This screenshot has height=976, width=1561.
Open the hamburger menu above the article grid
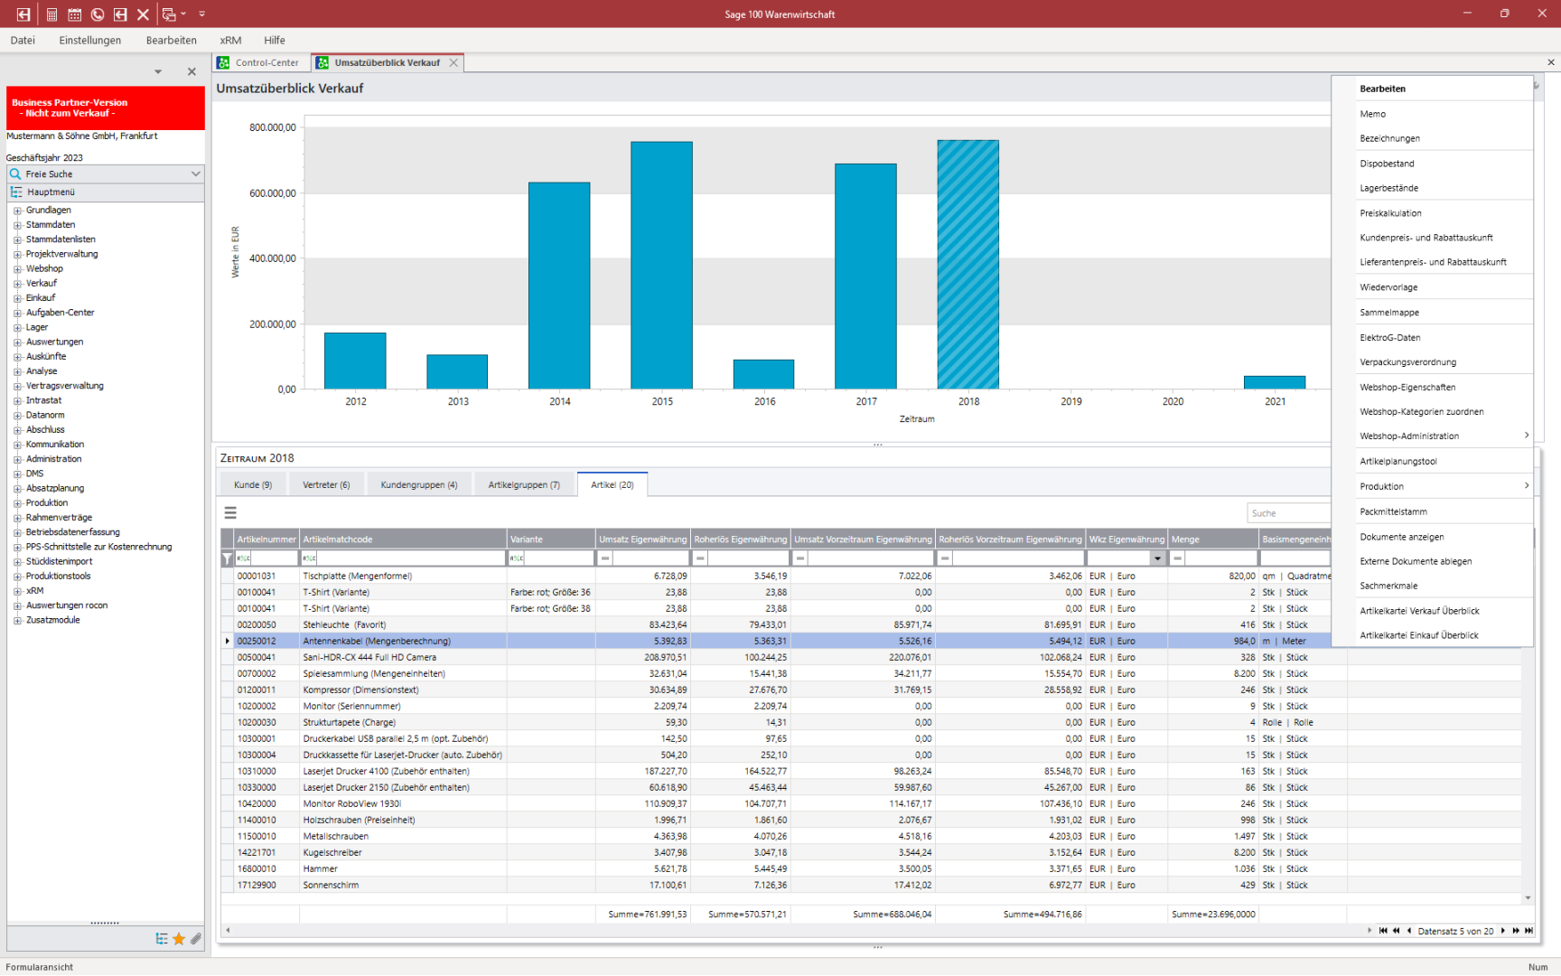(230, 512)
